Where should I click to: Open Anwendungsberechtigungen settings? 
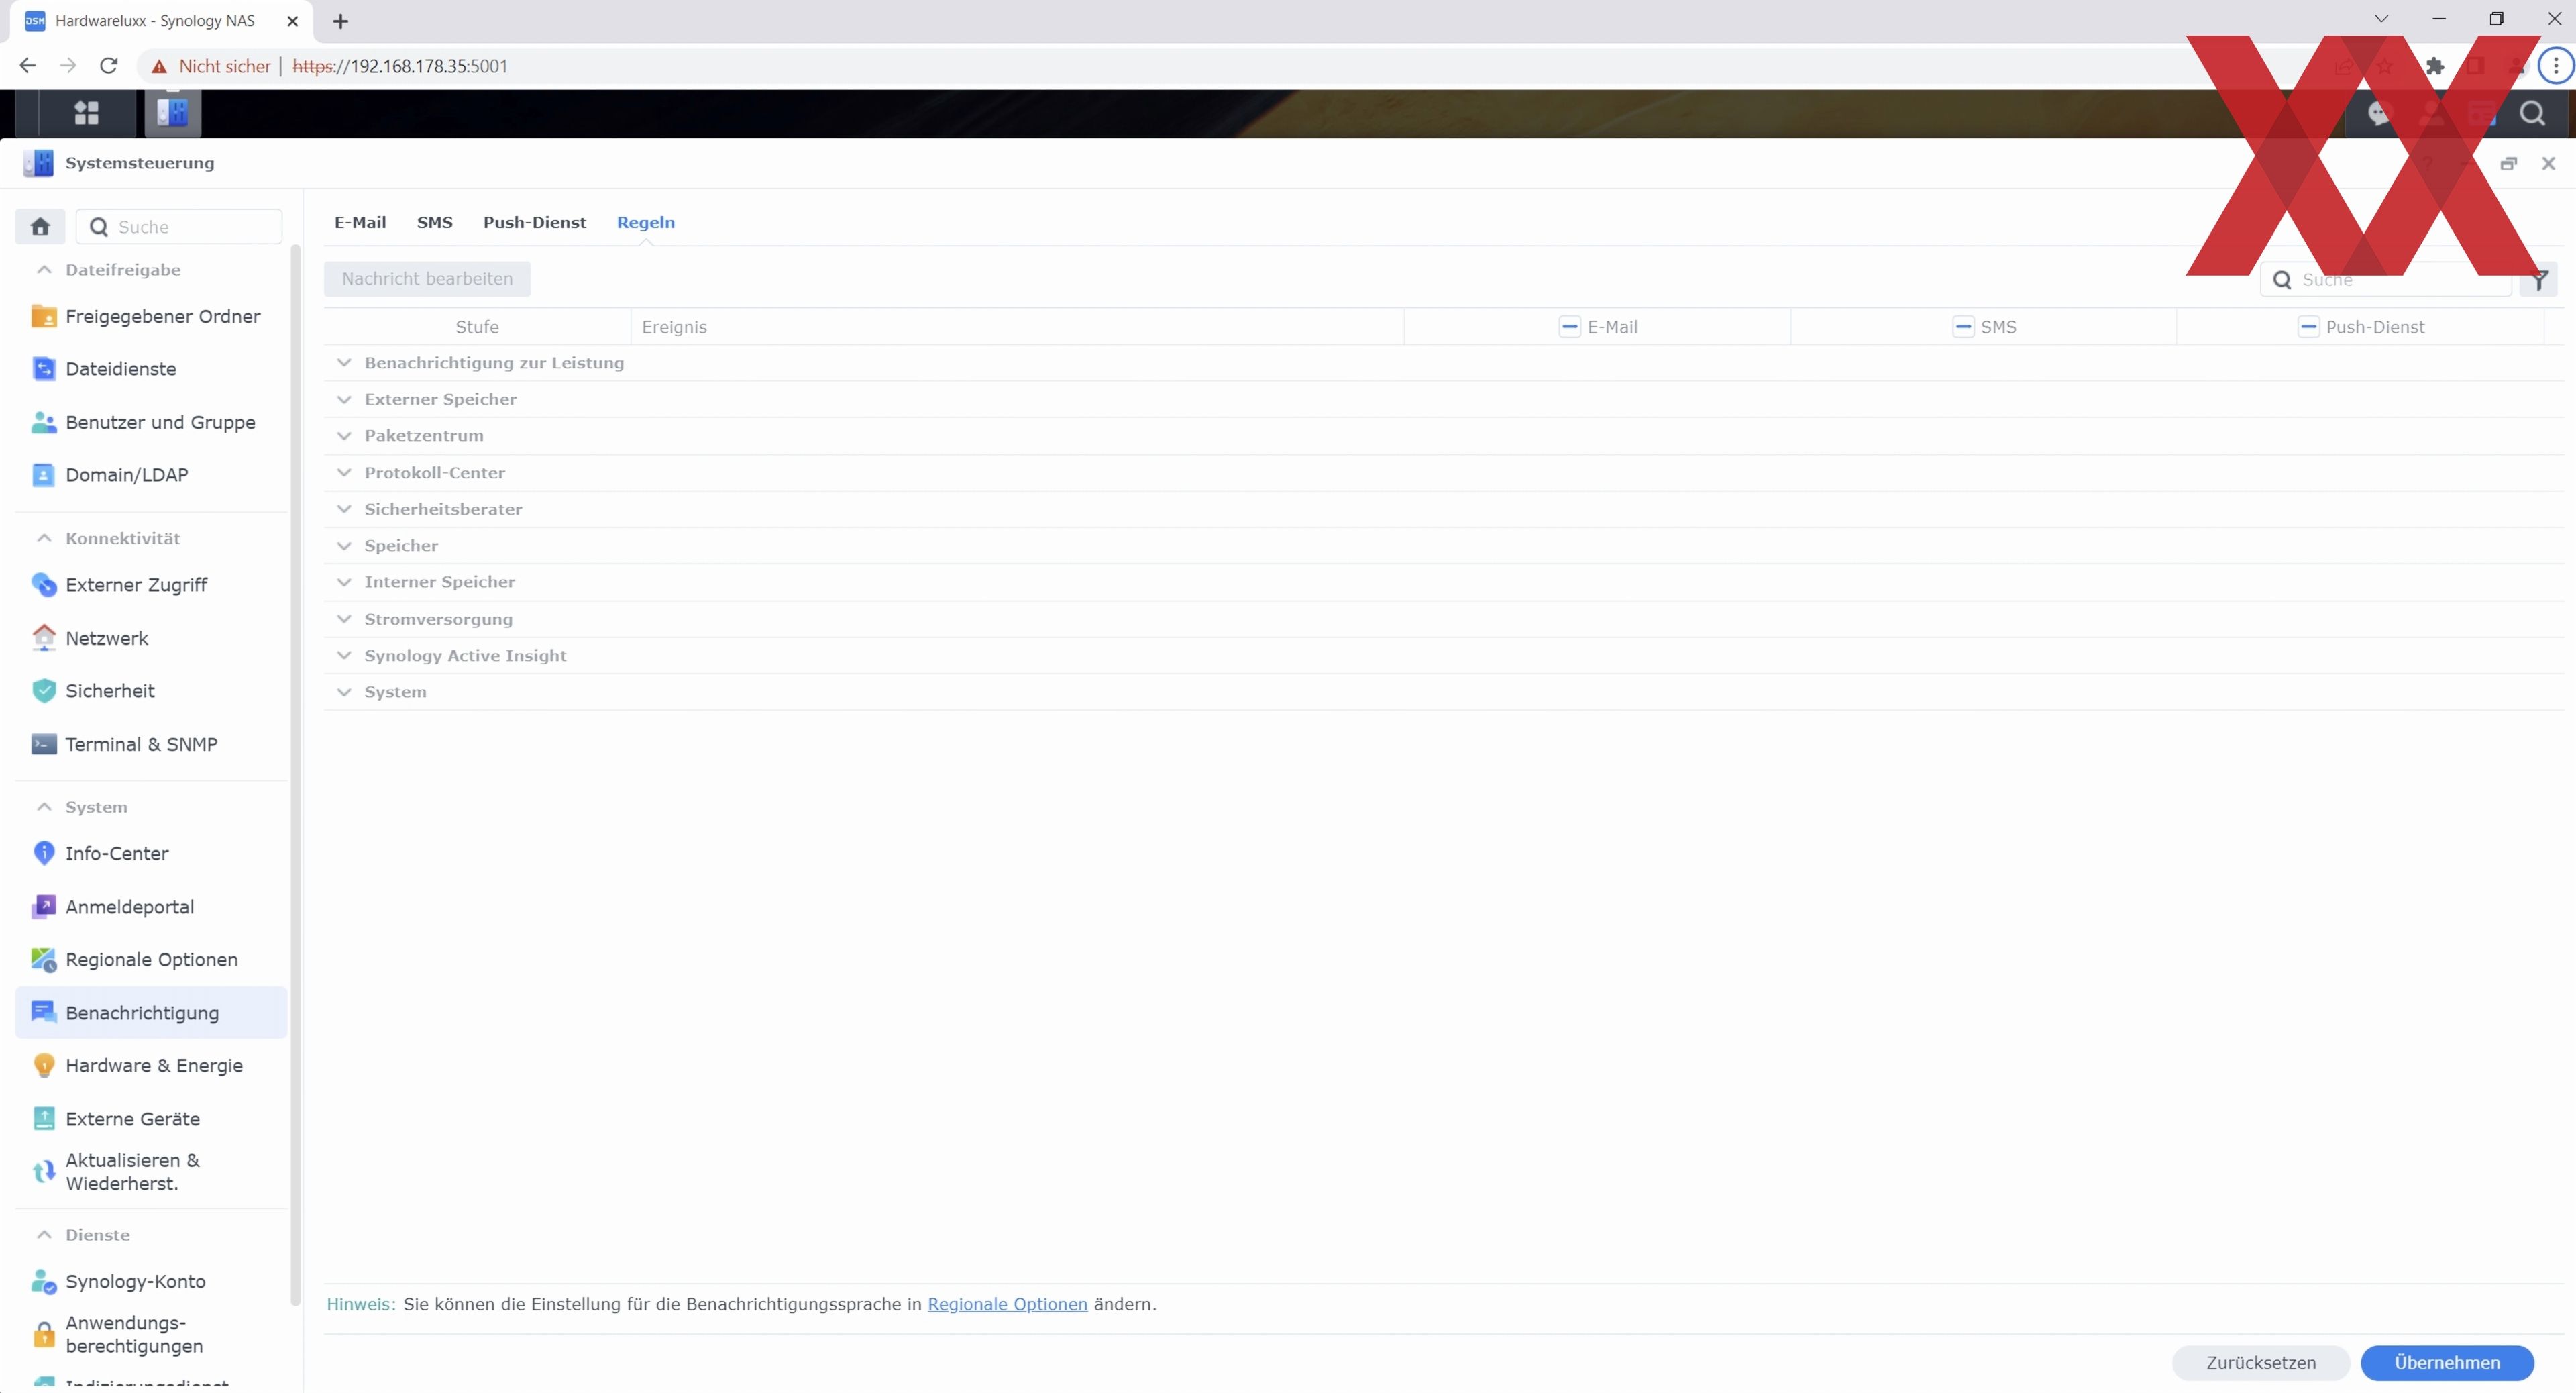click(x=152, y=1335)
